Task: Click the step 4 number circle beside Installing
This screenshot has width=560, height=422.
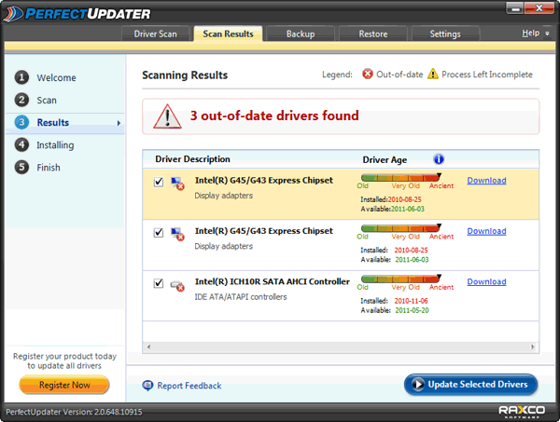Action: point(21,144)
